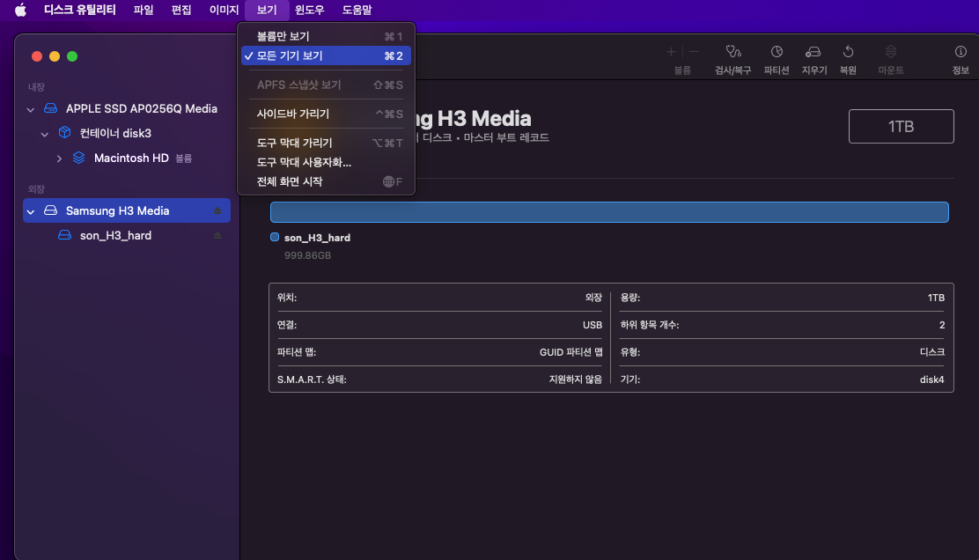Open the 파티션 tool

click(x=777, y=60)
